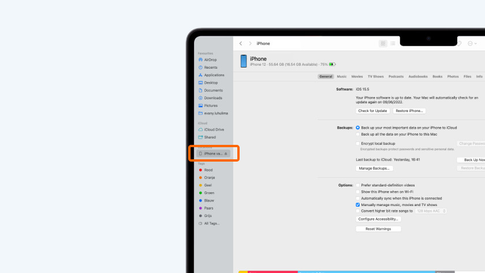Click the blue iPhone device icon
Viewport: 485px width, 273px height.
(244, 61)
